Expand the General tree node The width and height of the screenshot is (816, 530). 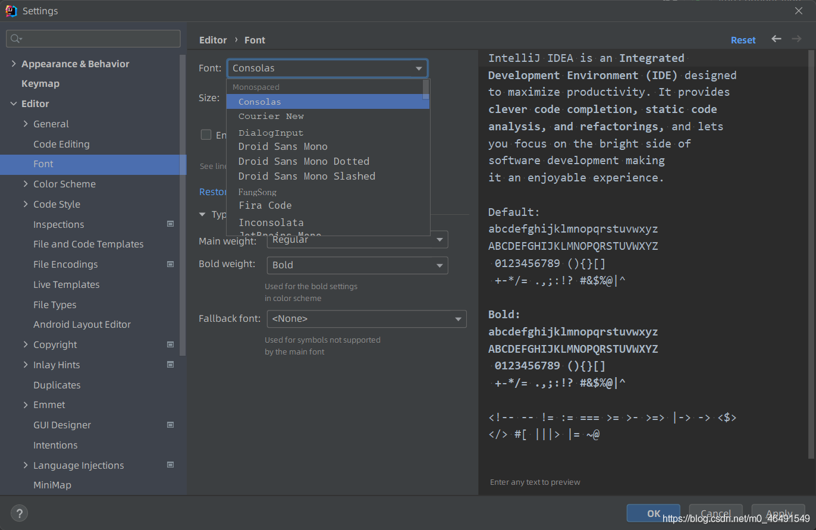point(26,124)
